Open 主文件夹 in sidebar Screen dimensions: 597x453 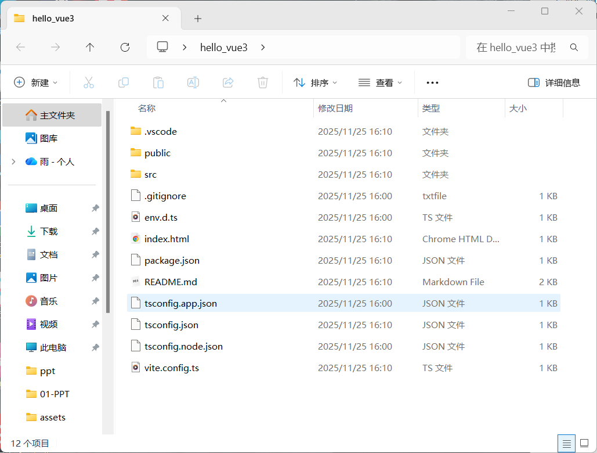tap(52, 115)
